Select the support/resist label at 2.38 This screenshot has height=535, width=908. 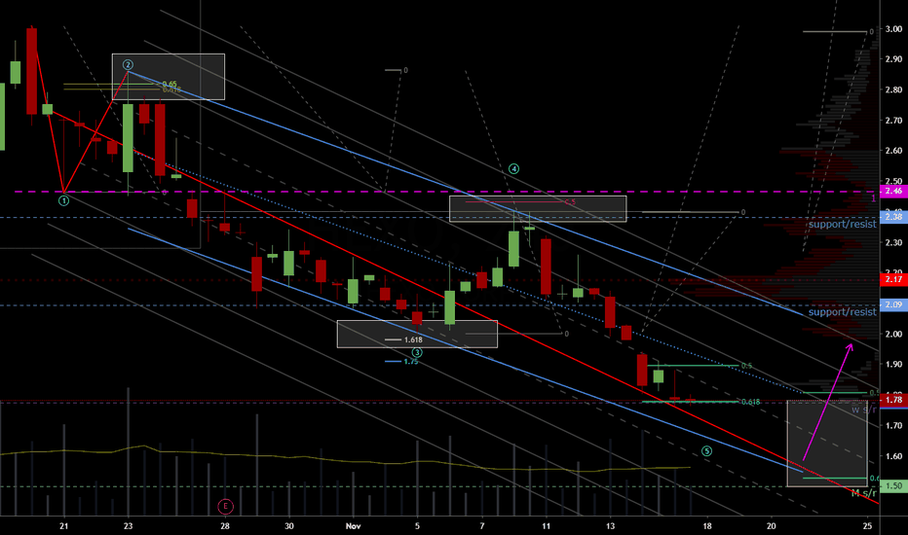click(x=842, y=224)
